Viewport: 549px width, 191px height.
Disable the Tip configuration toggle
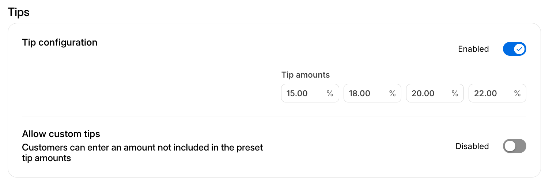[x=514, y=49]
